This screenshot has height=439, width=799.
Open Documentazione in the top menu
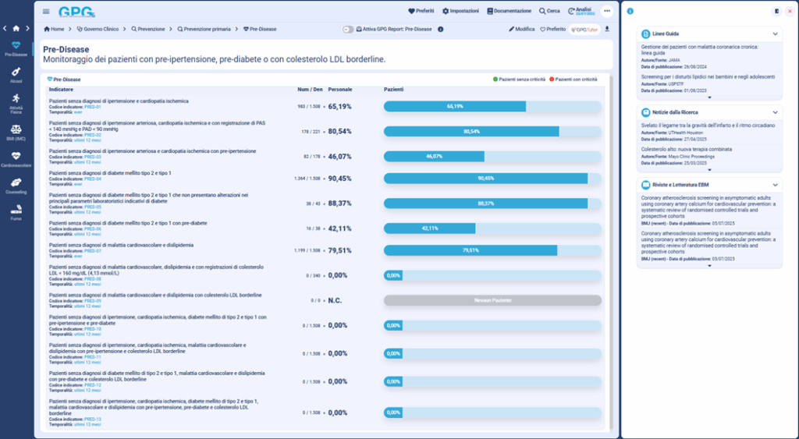(509, 12)
